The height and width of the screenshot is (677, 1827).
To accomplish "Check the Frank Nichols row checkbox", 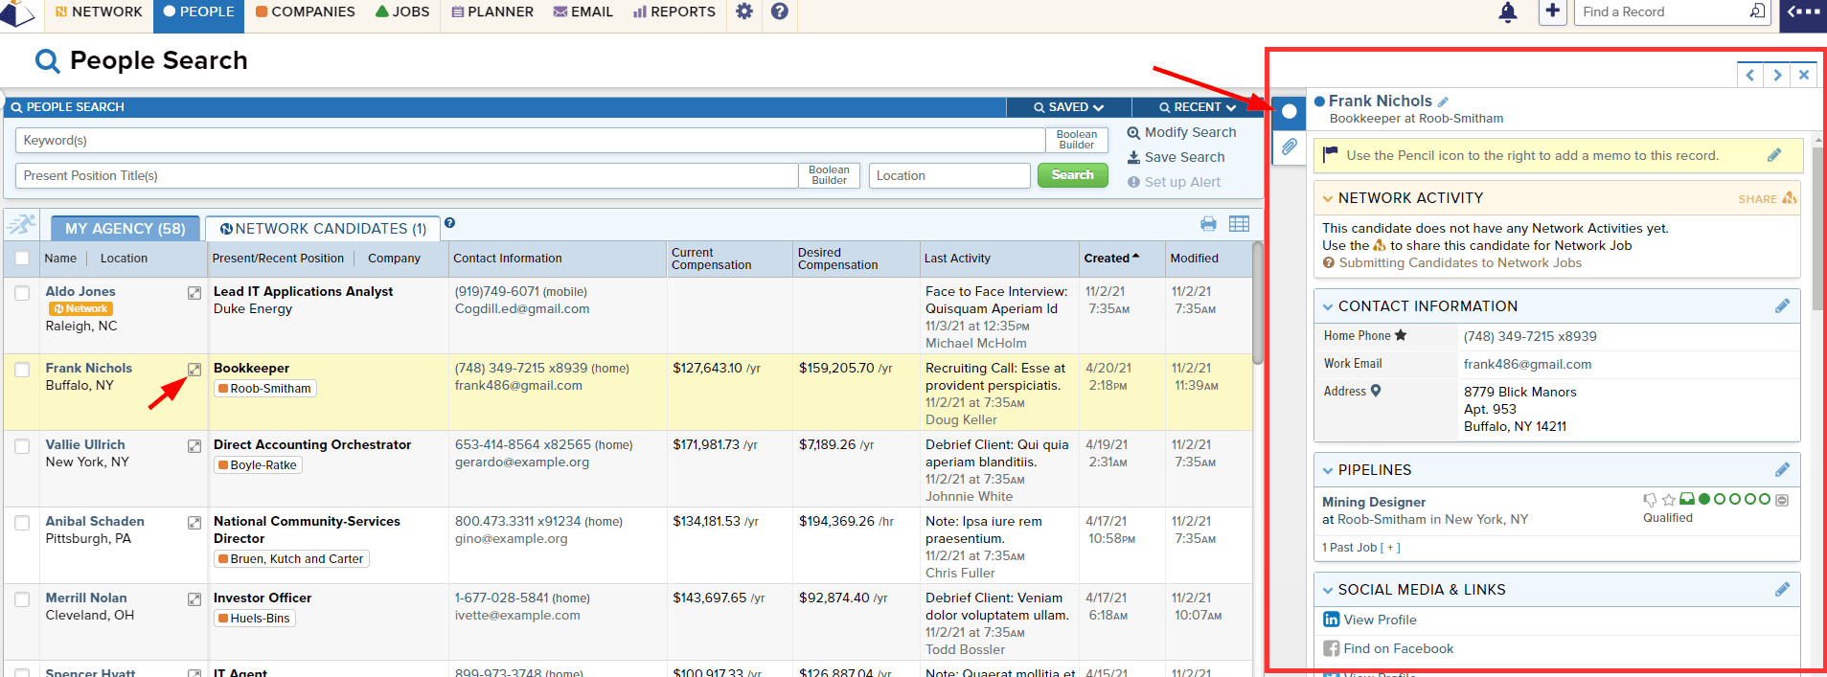I will (x=22, y=370).
